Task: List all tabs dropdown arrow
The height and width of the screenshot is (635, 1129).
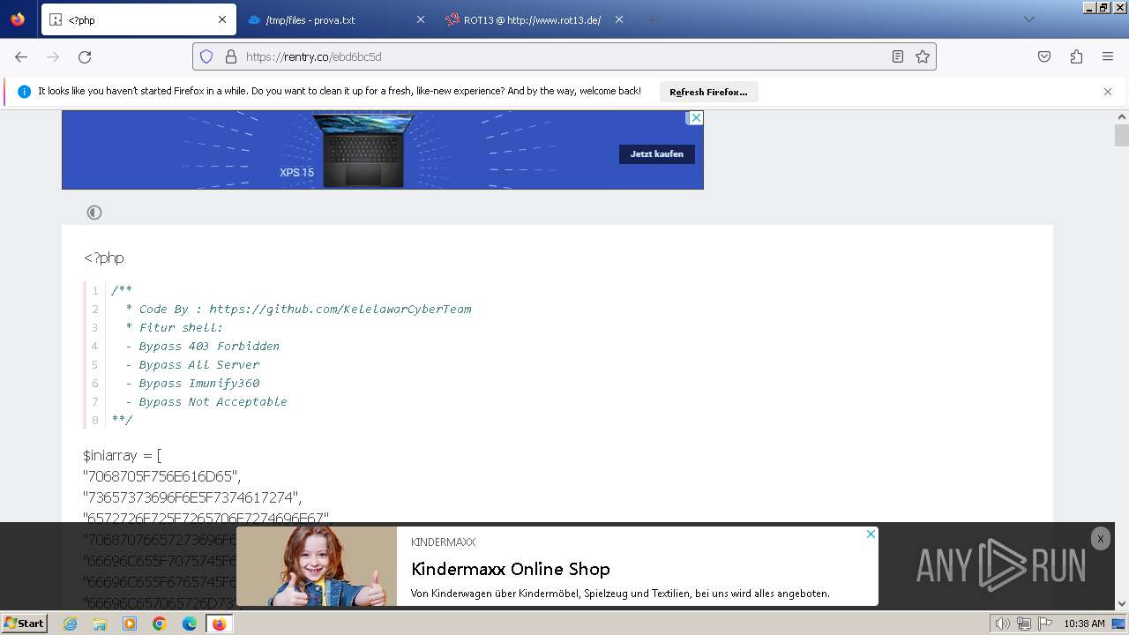Action: [1028, 19]
